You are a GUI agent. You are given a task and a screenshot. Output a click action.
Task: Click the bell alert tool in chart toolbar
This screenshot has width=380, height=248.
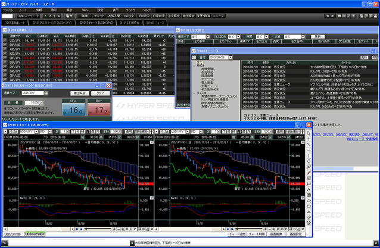(x=309, y=161)
